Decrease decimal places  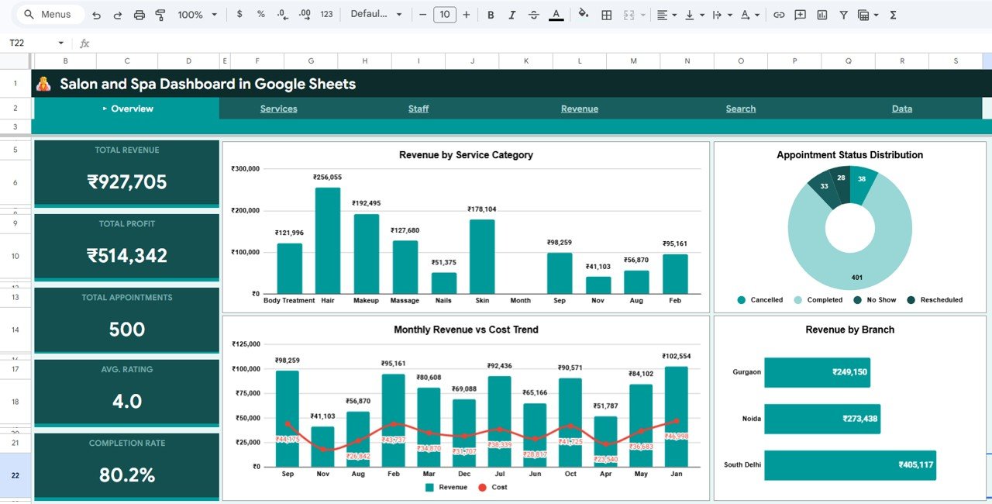[281, 14]
